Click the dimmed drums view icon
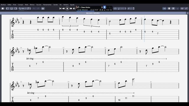189x106 pixels. (177, 9)
